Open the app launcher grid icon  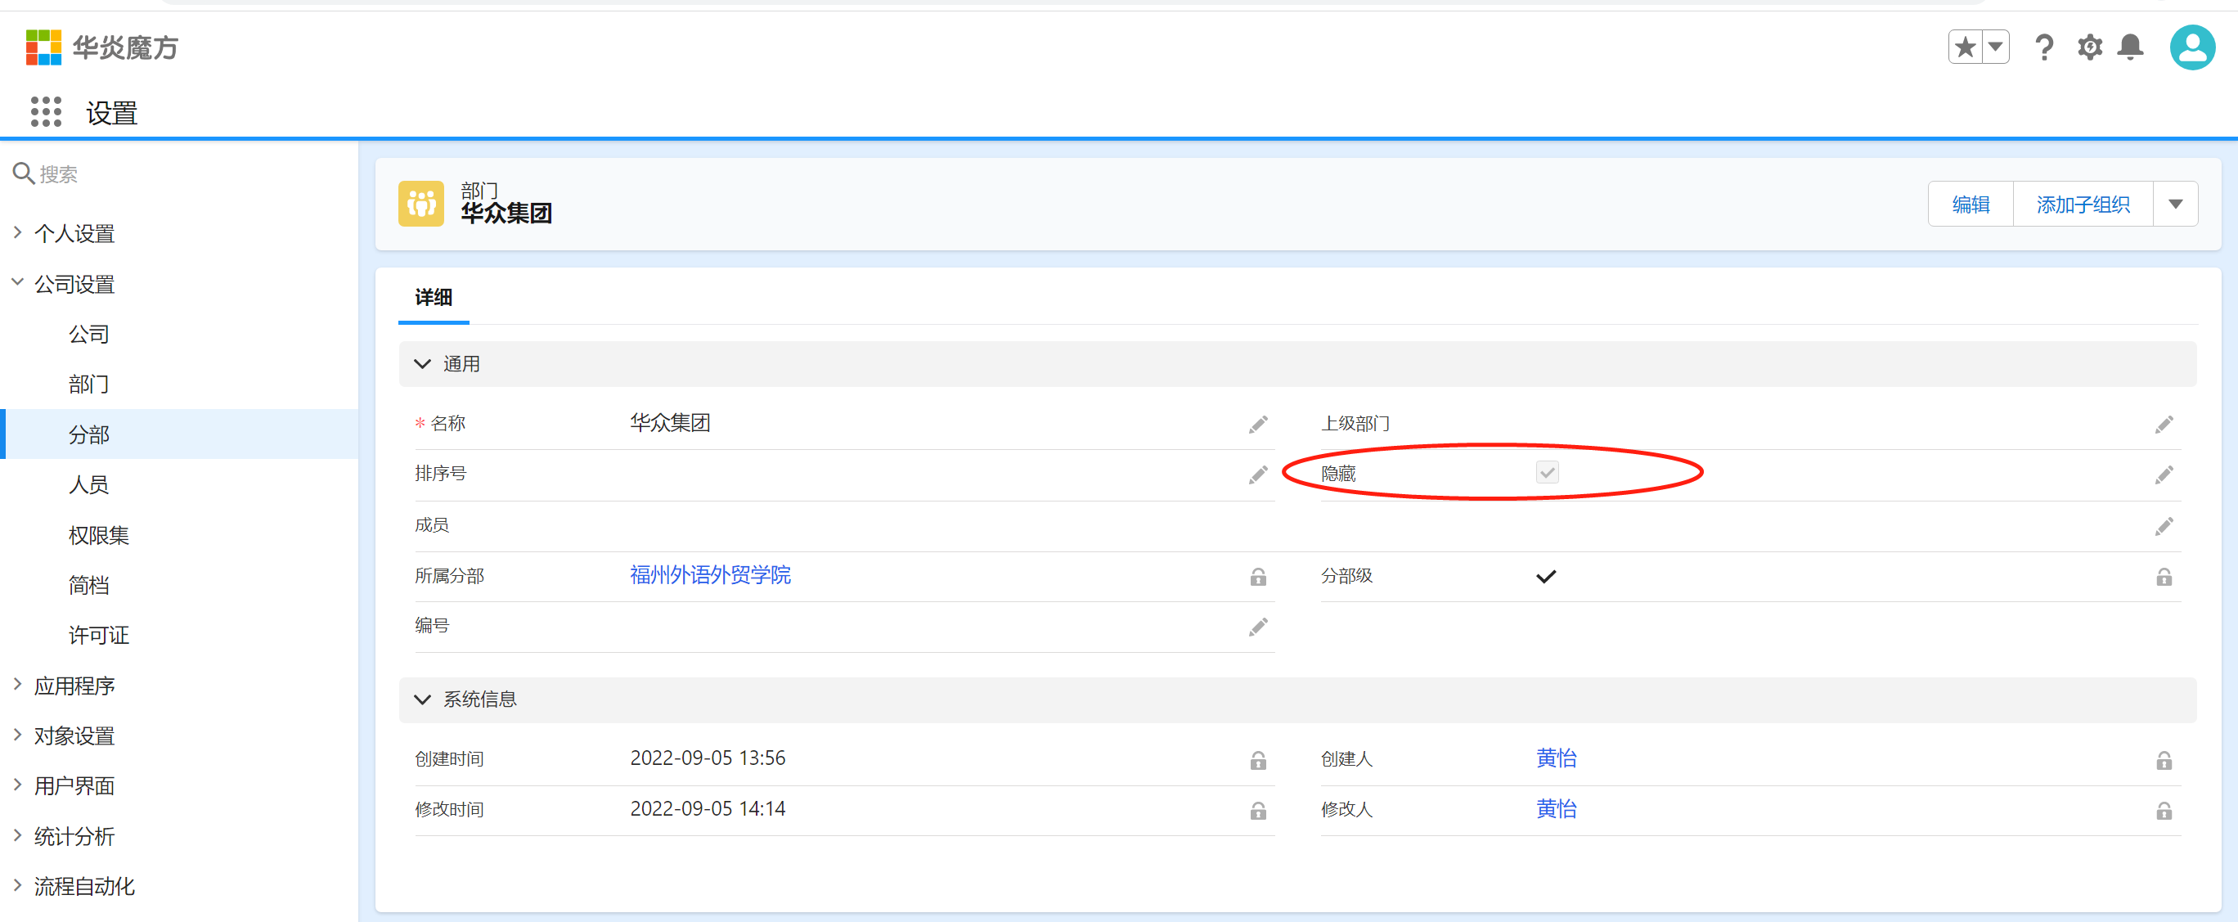pos(45,112)
